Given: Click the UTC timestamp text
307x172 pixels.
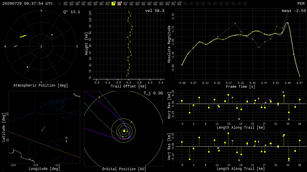Looking at the screenshot, I should [x=28, y=4].
